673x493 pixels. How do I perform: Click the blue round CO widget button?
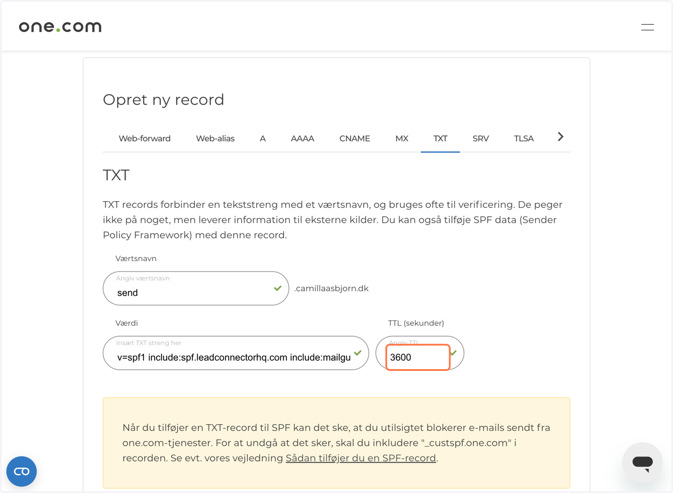pos(21,471)
